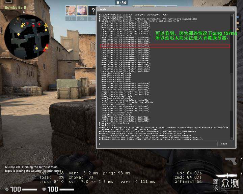The image size is (243, 194).
Task: Click the armor value 100 beside the shield
Action: click(53, 189)
